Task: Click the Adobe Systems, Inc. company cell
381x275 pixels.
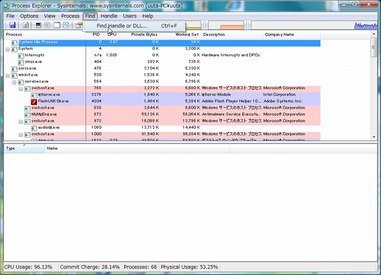Action: coord(283,101)
